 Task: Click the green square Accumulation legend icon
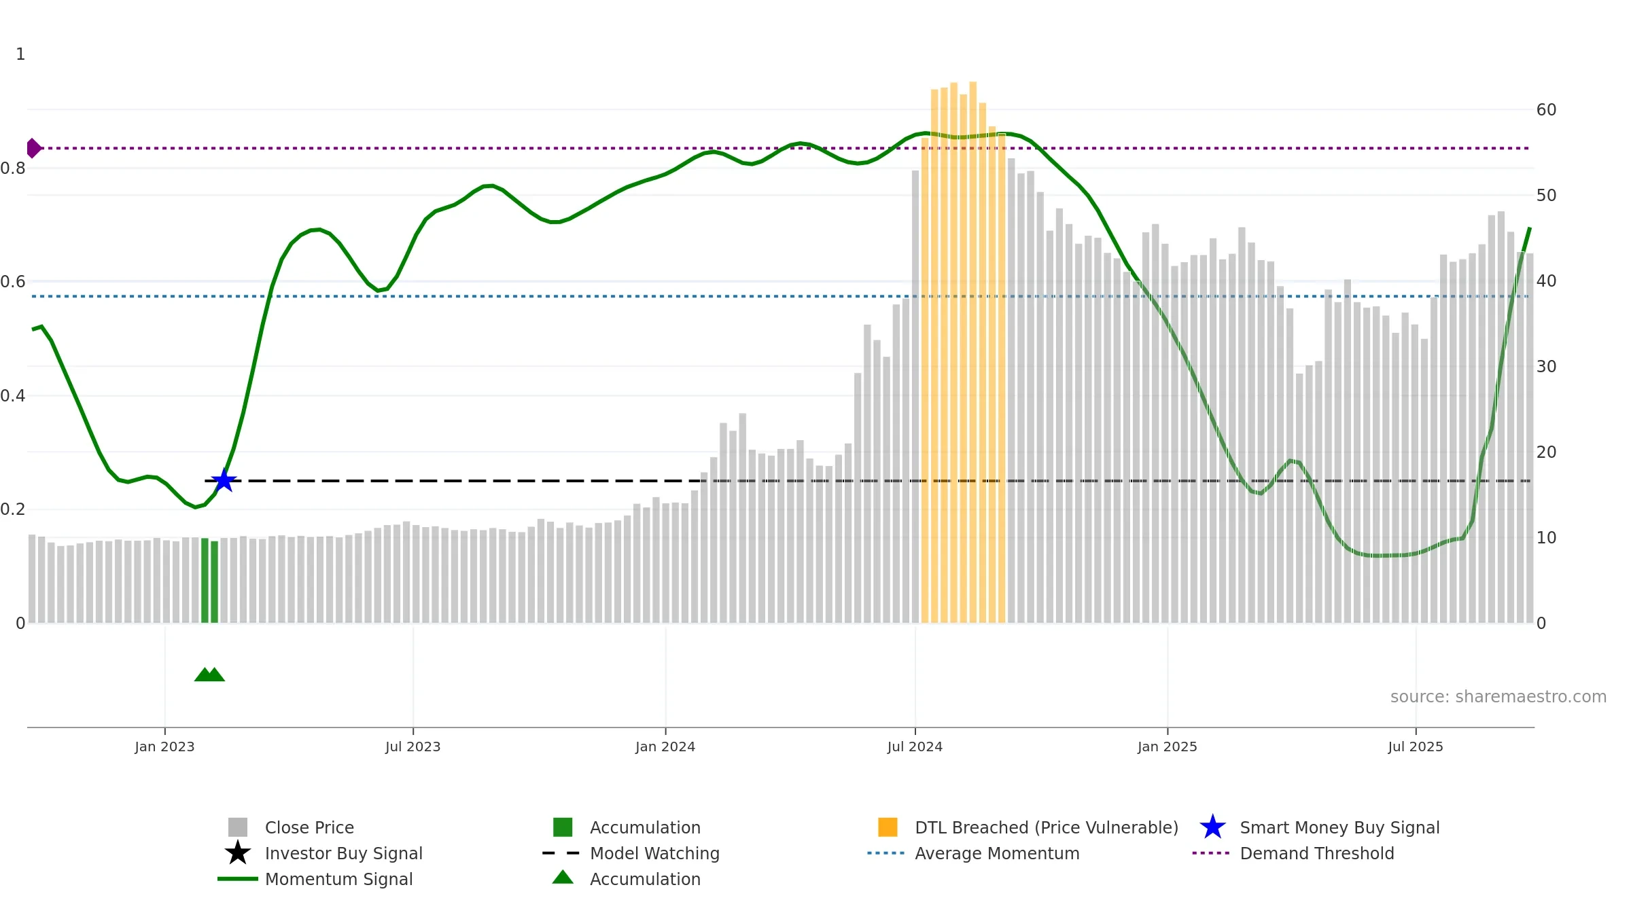tap(563, 827)
